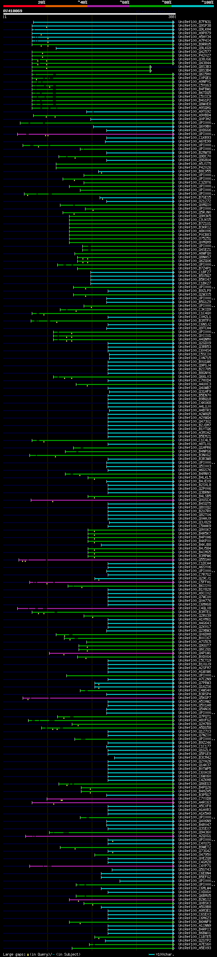The image size is (217, 957).
Task: Click the UniRef100_Q38JG6 label
Action: [195, 59]
